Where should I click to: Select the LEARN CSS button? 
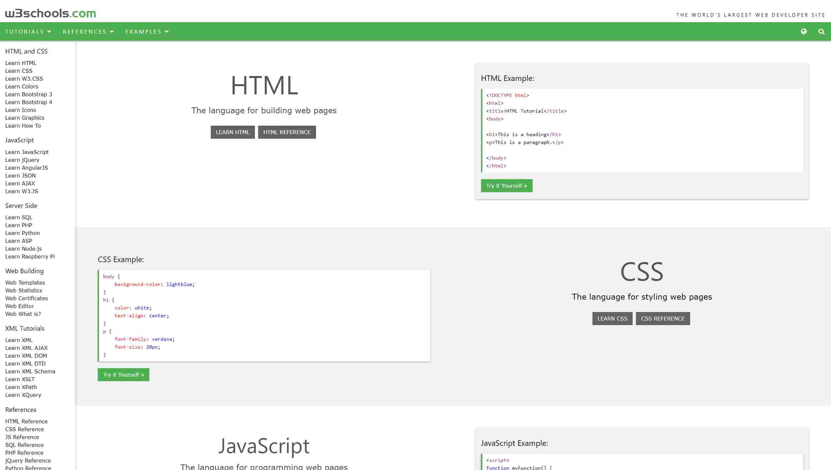612,319
